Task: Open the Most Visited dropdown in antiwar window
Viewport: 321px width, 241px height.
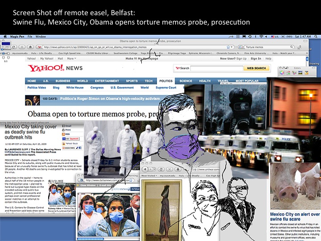Action: [149, 176]
